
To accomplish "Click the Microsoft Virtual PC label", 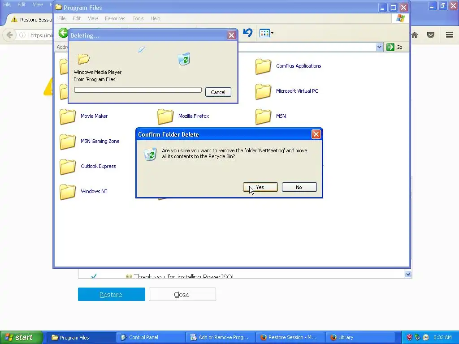I will 297,91.
